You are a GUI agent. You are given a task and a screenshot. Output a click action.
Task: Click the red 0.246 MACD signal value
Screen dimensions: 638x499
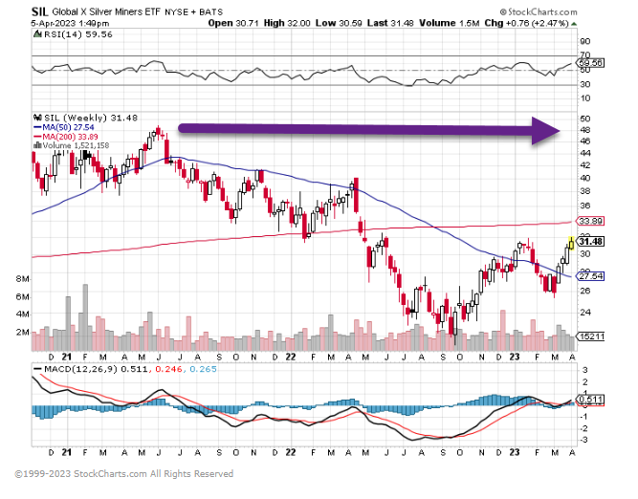tap(167, 369)
